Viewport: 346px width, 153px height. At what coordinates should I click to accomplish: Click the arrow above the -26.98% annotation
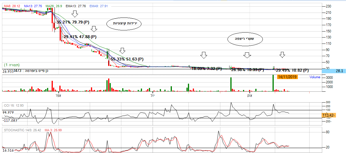(x=247, y=55)
